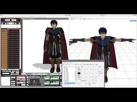Step forward one frame with > button
This screenshot has width=137, height=102.
pos(13,24)
